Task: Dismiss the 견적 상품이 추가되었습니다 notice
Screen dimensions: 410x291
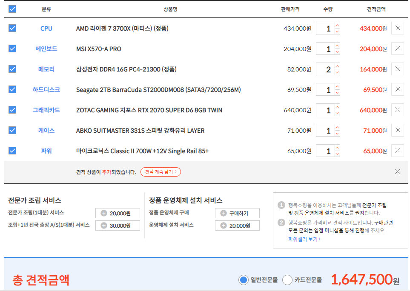Action: click(397, 171)
